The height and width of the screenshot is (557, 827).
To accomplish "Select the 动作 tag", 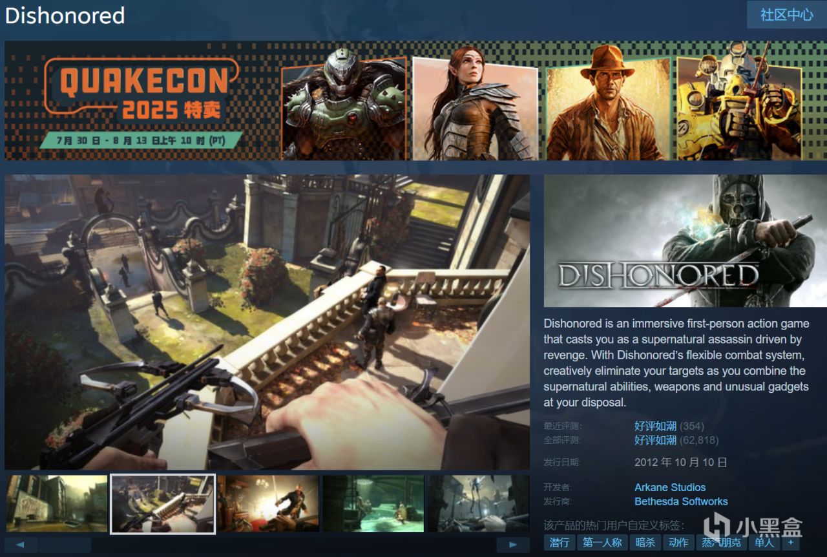I will click(x=678, y=542).
